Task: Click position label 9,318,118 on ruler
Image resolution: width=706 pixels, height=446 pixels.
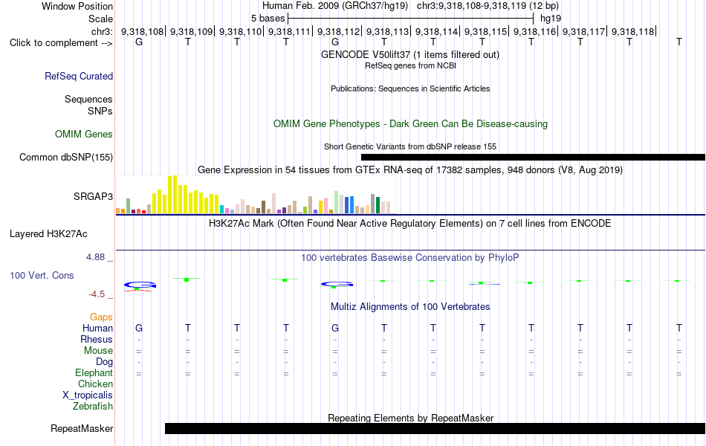Action: tap(633, 31)
